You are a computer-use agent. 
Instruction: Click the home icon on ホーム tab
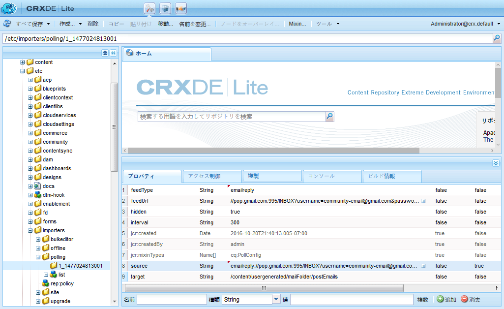pos(130,53)
